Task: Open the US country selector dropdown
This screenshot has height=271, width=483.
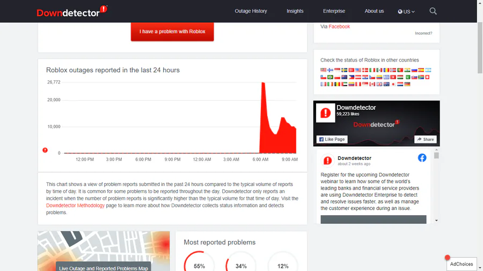Action: 406,12
